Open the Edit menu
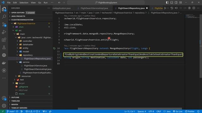The image size is (202, 113). tap(15, 3)
